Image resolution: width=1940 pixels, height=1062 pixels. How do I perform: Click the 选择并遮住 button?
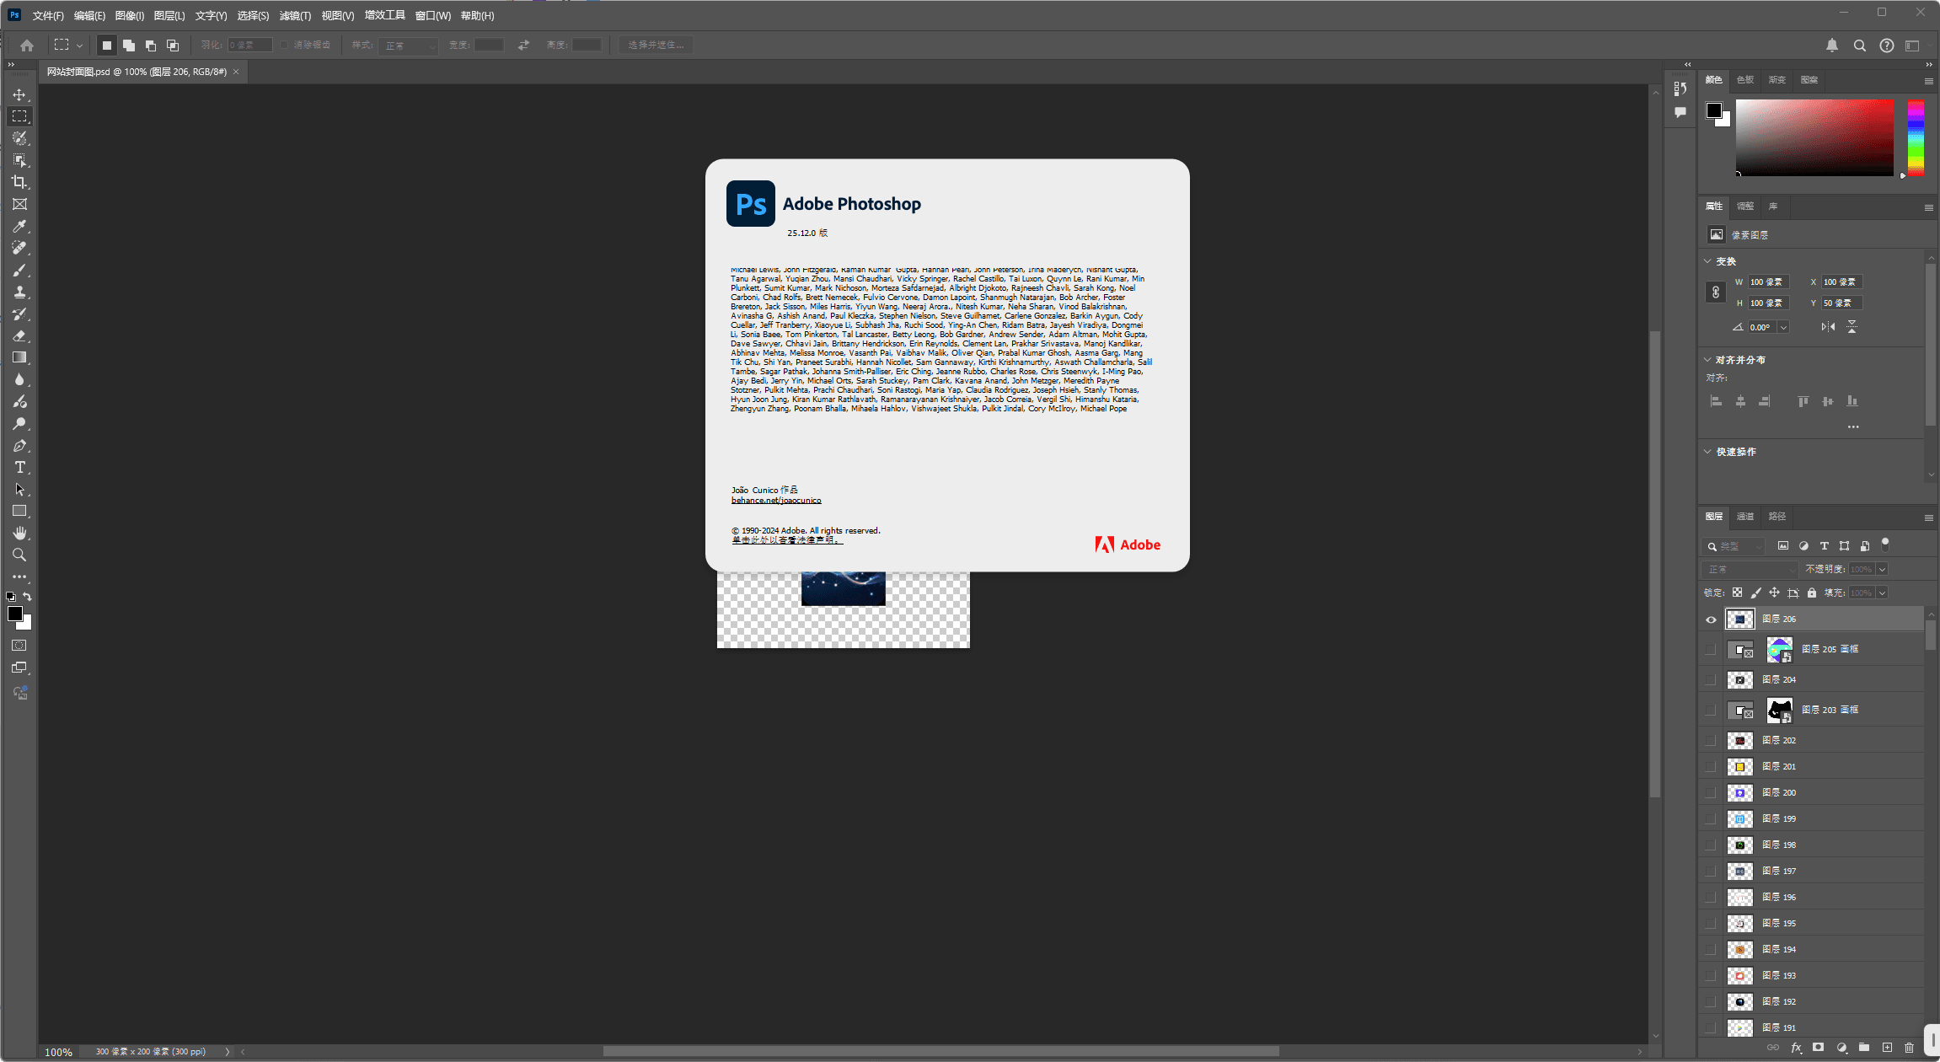tap(656, 45)
